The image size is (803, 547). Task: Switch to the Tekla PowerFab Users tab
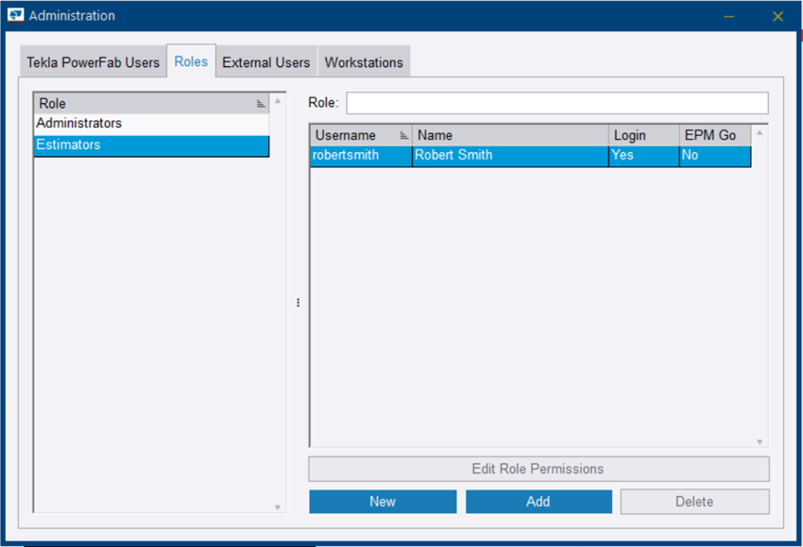pyautogui.click(x=93, y=62)
